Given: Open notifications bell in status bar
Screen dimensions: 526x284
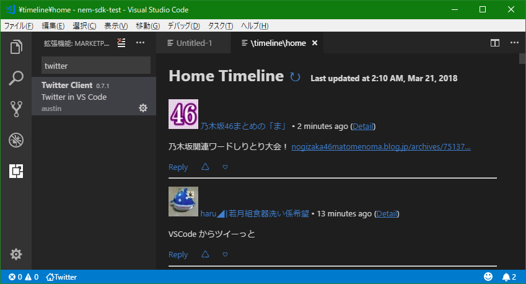Looking at the screenshot, I should 509,277.
